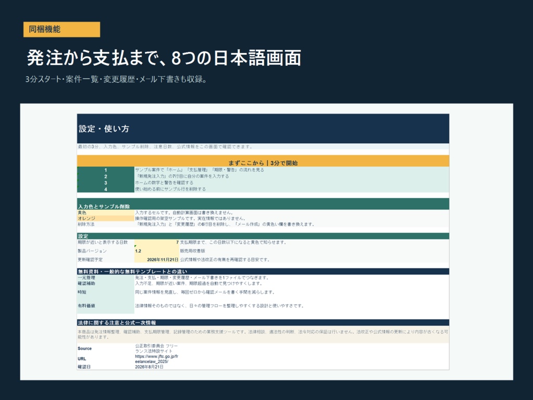Click the step text starting サンプル案件で「ホーム」
Screen dimensions: 533x400
click(x=199, y=170)
